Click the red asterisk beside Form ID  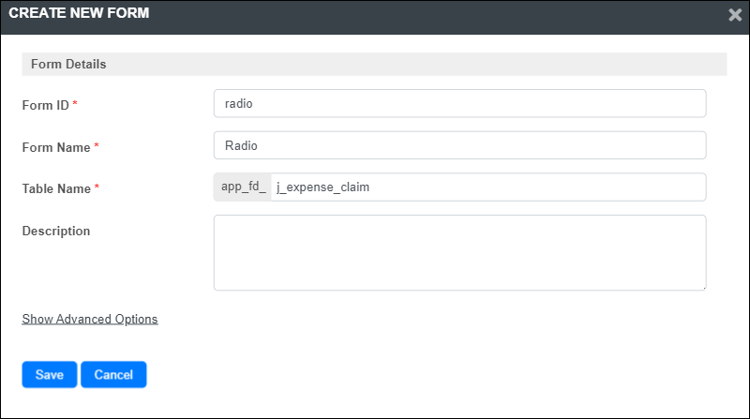(75, 103)
